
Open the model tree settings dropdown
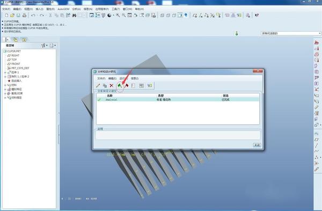pyautogui.click(x=44, y=46)
